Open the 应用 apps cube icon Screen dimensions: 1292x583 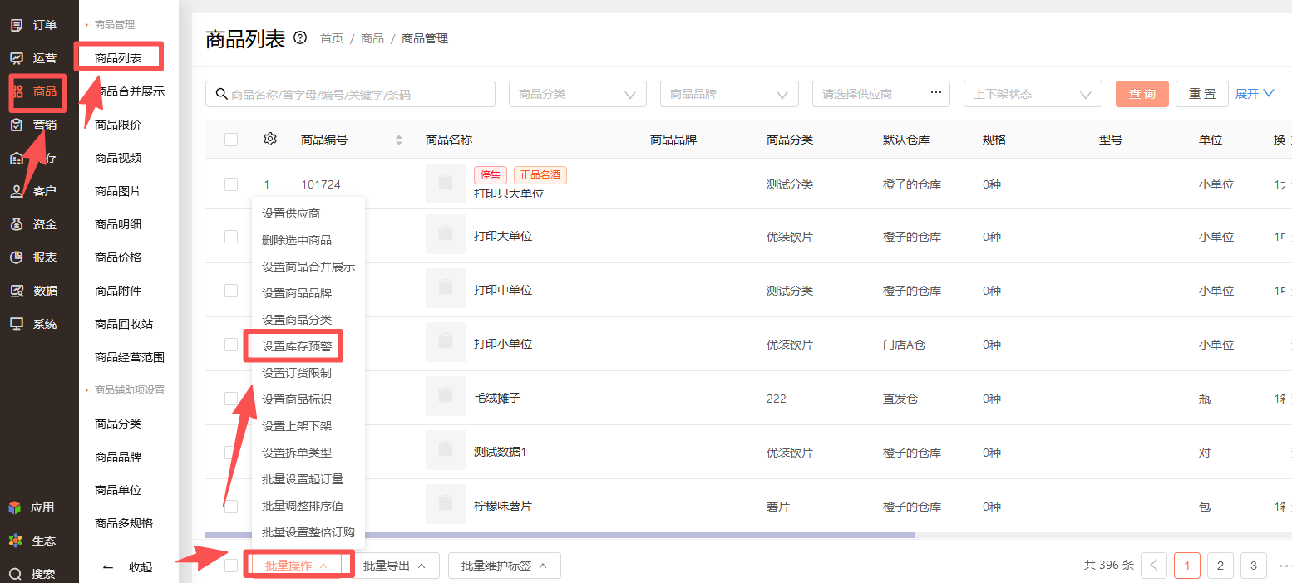click(15, 507)
